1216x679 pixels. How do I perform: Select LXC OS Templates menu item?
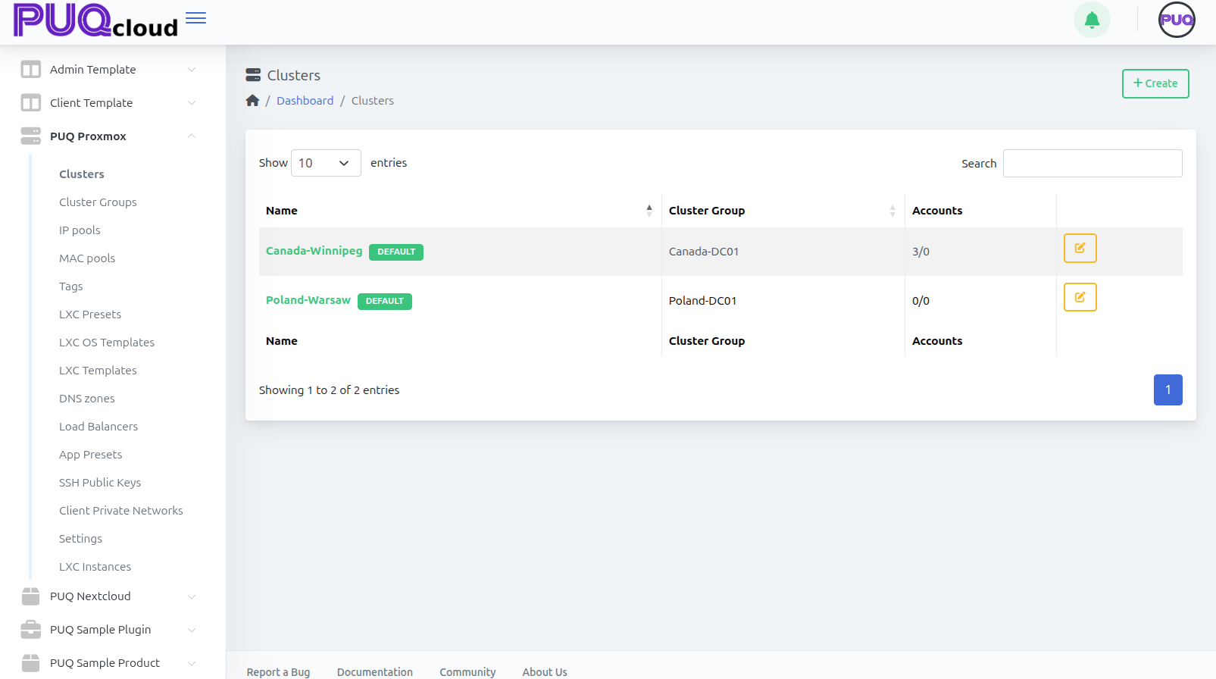tap(107, 343)
